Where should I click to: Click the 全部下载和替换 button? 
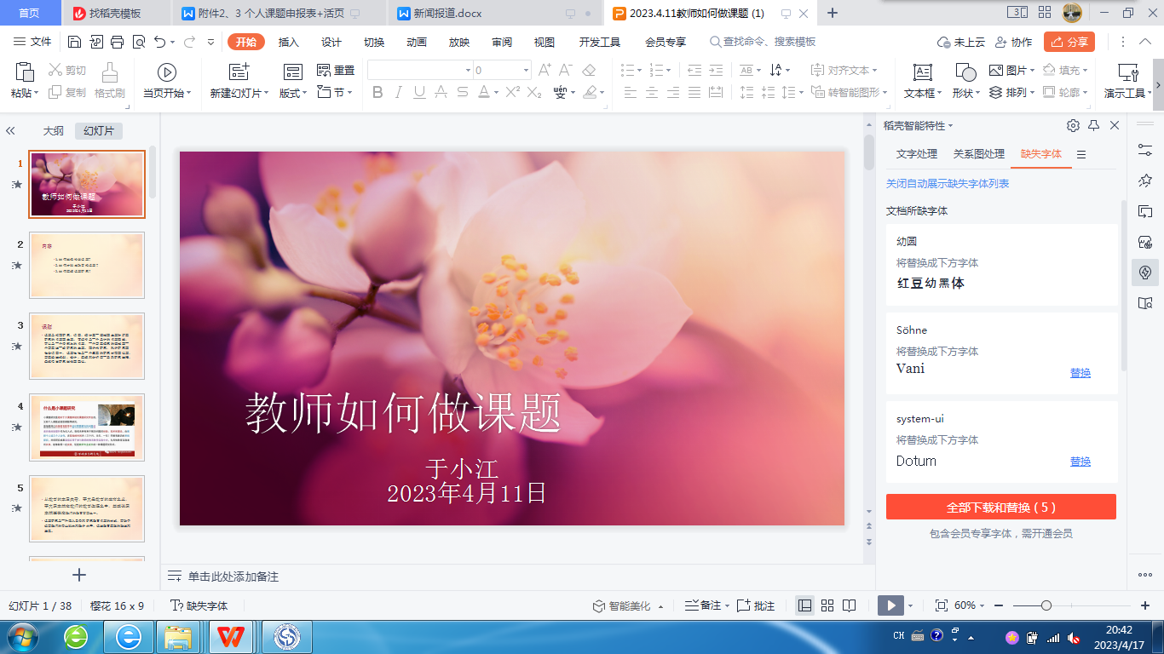point(1000,507)
